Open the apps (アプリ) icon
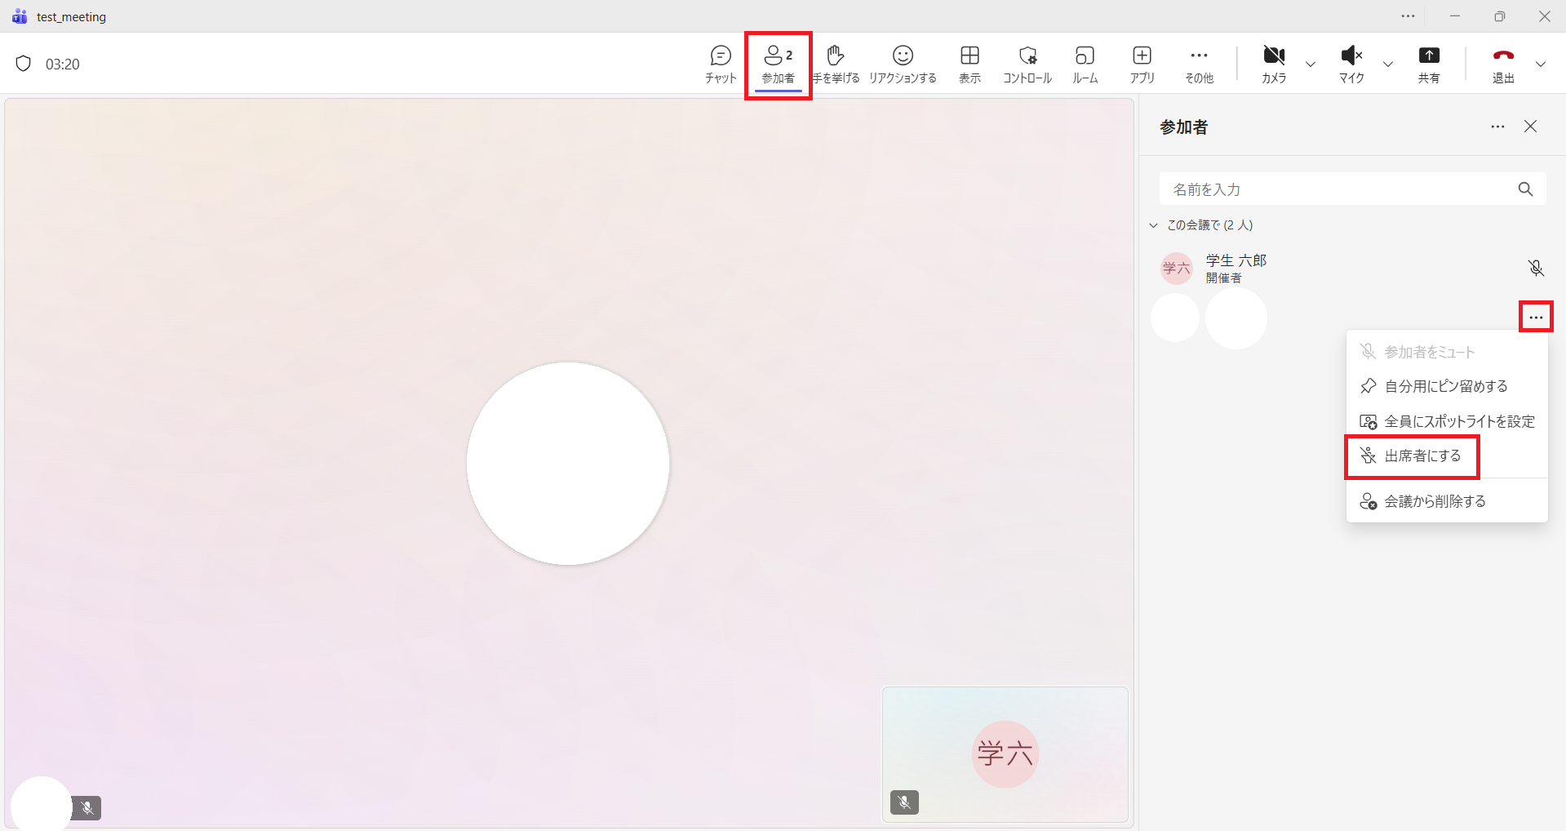 pos(1142,64)
